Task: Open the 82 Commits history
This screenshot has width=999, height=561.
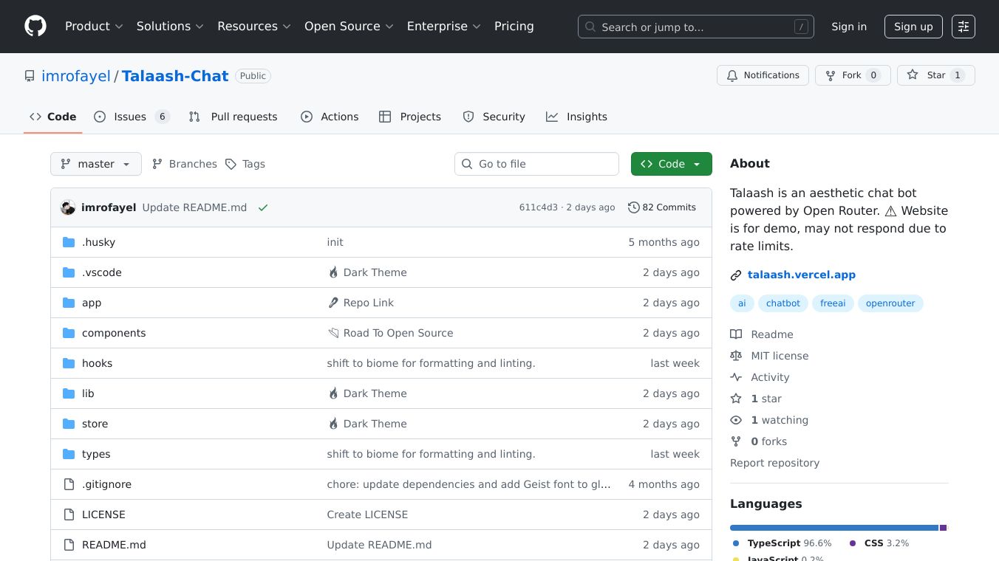Action: coord(661,207)
